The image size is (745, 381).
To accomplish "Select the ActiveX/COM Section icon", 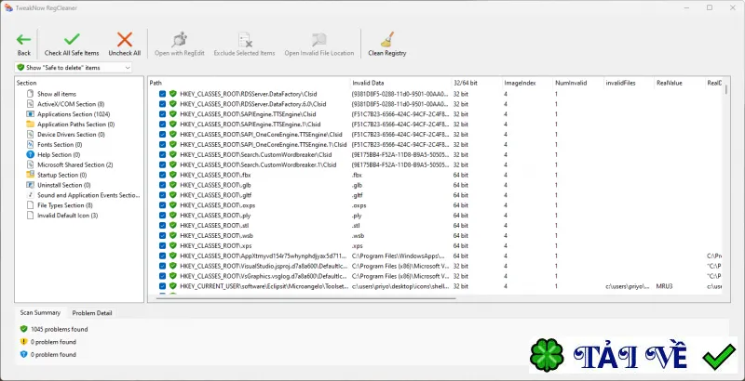I will tap(31, 104).
